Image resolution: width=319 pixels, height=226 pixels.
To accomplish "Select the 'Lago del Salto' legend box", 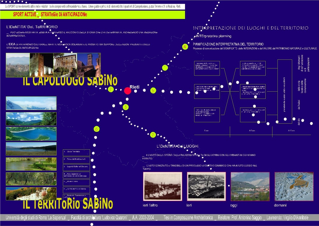I will point(76,167).
